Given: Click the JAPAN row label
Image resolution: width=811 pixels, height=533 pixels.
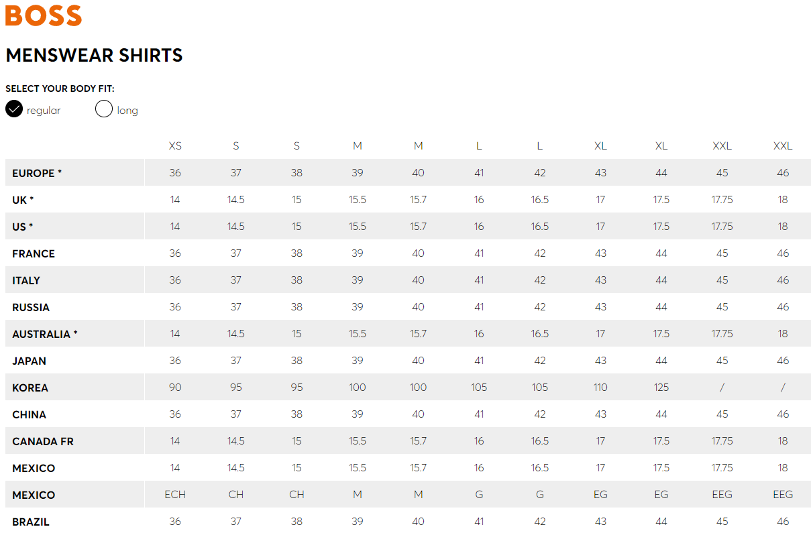Looking at the screenshot, I should pyautogui.click(x=30, y=361).
